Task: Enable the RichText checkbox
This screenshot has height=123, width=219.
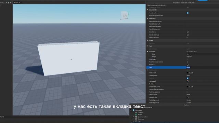Action: (x=188, y=65)
